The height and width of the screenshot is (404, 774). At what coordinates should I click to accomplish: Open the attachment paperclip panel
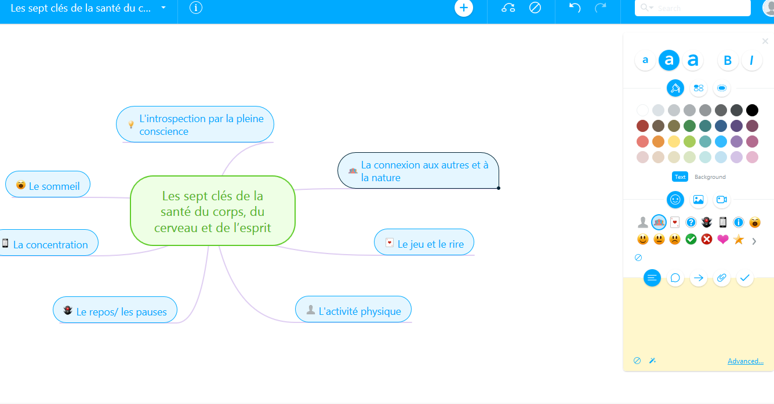coord(721,278)
